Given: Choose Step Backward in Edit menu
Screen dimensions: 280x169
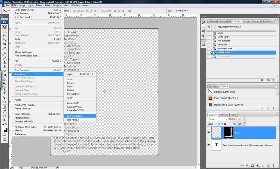Looking at the screenshot, I should [37, 17].
